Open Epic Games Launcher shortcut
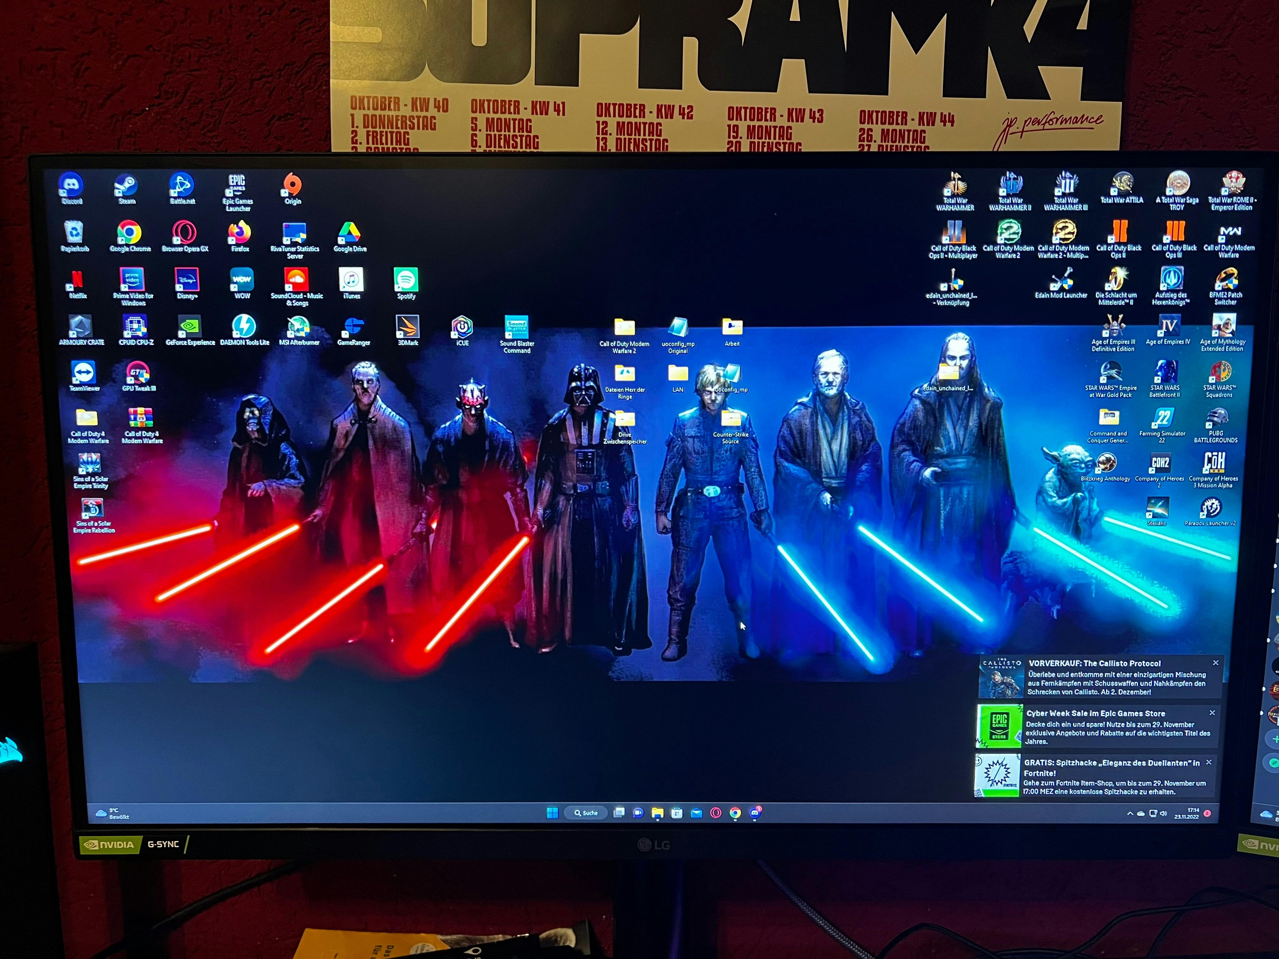The width and height of the screenshot is (1279, 959). coord(238,192)
